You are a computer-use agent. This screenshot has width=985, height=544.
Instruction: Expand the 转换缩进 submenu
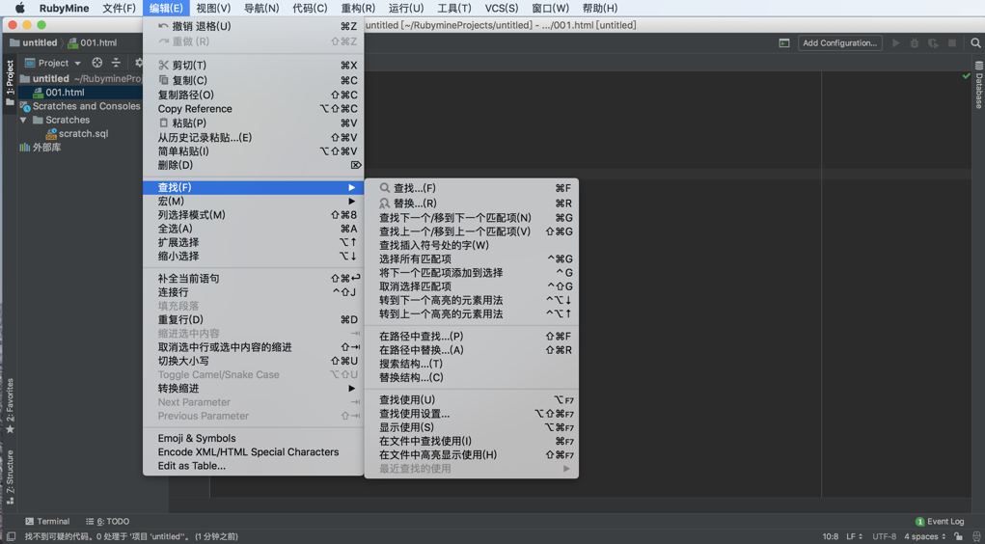pyautogui.click(x=253, y=388)
